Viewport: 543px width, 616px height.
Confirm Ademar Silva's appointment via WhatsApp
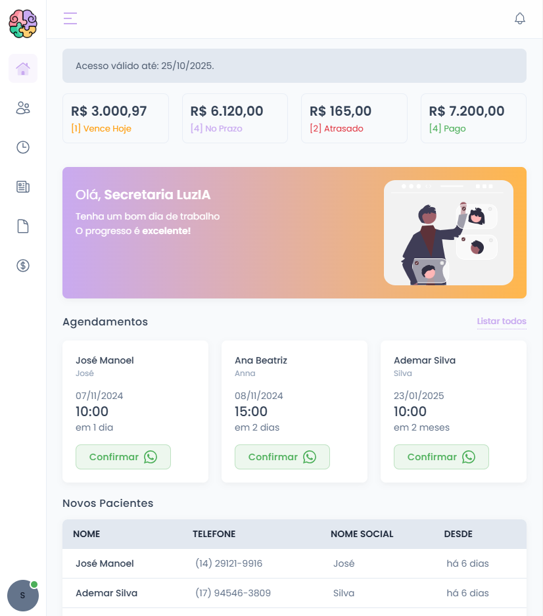pyautogui.click(x=441, y=457)
